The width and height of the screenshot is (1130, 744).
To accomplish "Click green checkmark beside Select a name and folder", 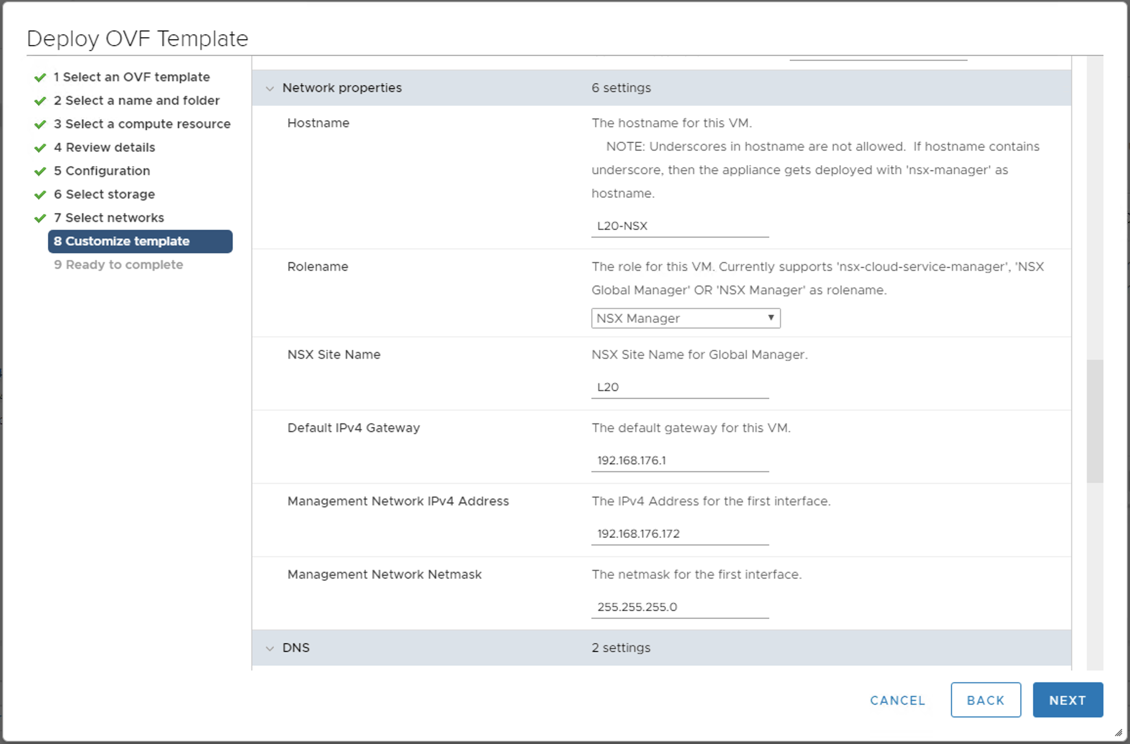I will tap(40, 101).
